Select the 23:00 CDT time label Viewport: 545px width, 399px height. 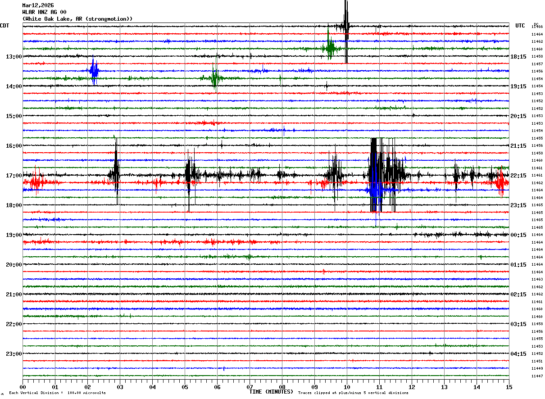point(14,354)
